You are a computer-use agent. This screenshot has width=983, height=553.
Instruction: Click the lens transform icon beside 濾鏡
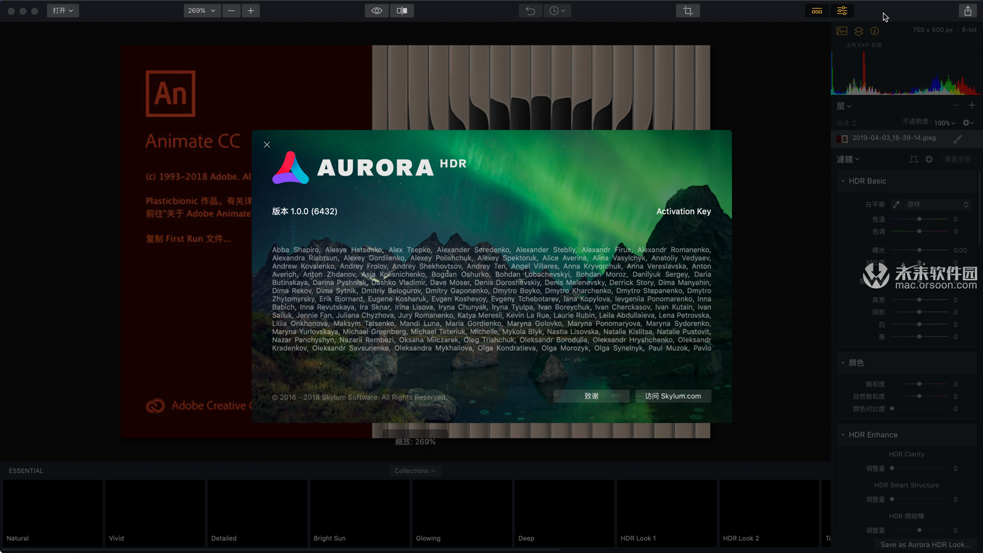[913, 159]
